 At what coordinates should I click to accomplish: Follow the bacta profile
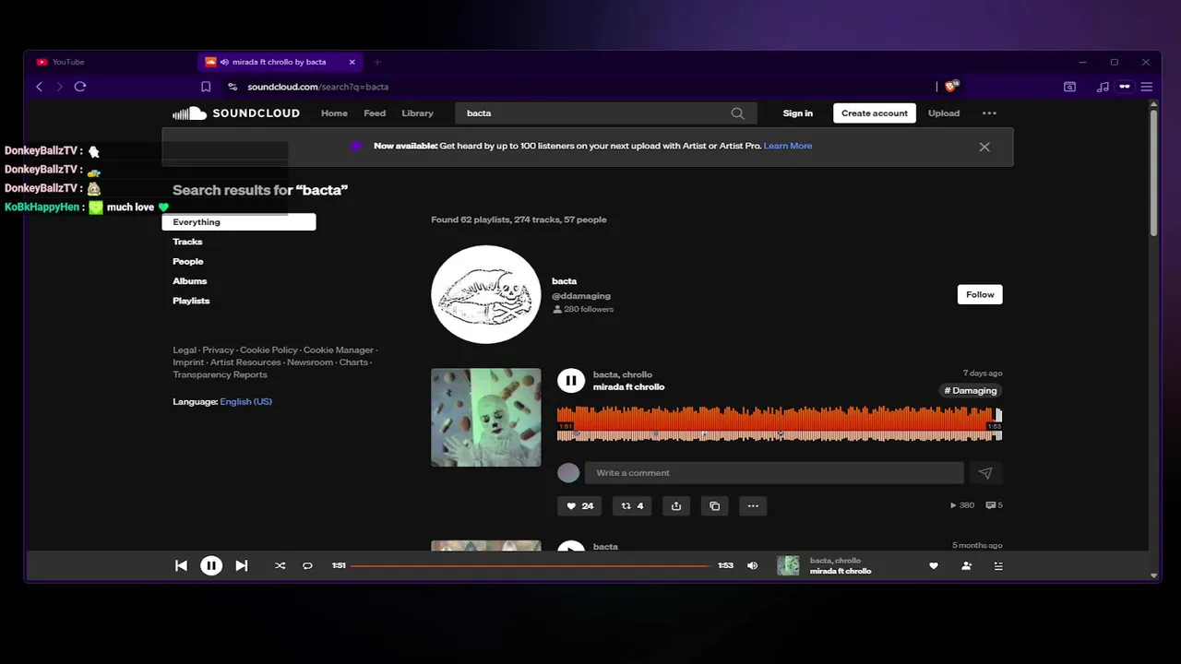coord(980,294)
